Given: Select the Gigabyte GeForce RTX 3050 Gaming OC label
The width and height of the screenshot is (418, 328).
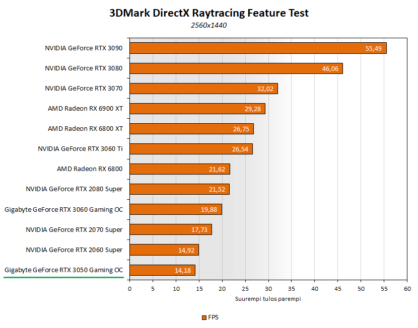Looking at the screenshot, I should click(64, 270).
